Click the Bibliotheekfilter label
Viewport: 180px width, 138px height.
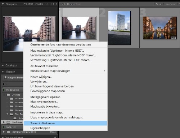[x=70, y=4]
